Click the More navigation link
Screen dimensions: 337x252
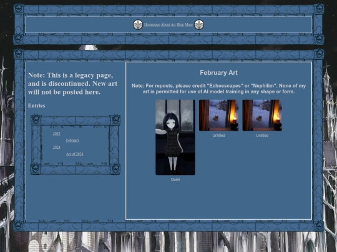coord(188,25)
